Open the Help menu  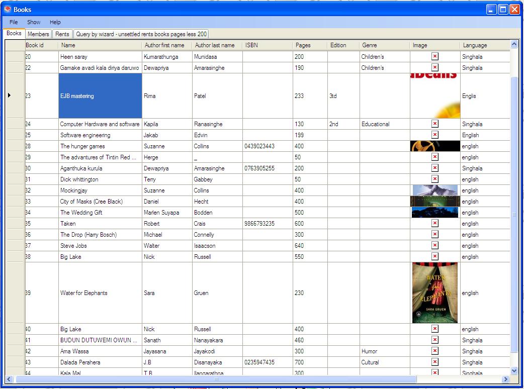coord(55,22)
